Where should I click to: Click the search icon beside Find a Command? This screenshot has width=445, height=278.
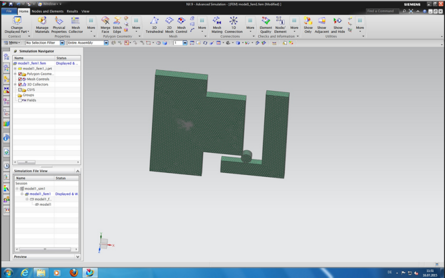point(404,11)
